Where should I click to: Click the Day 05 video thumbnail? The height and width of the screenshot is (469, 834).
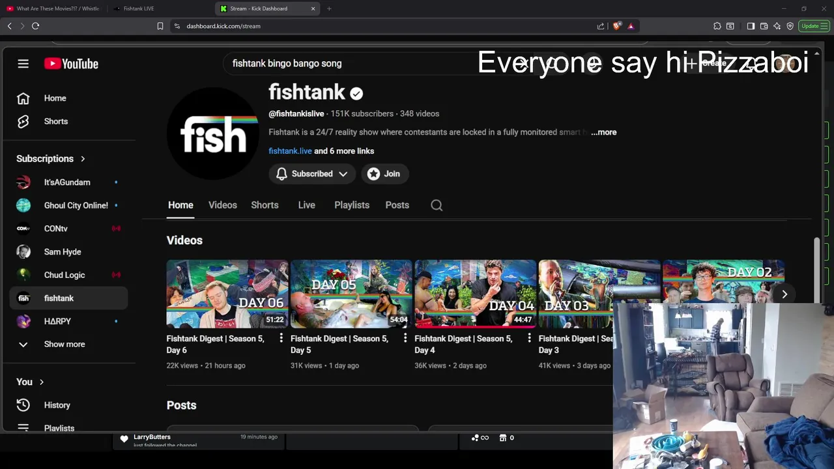tap(351, 294)
